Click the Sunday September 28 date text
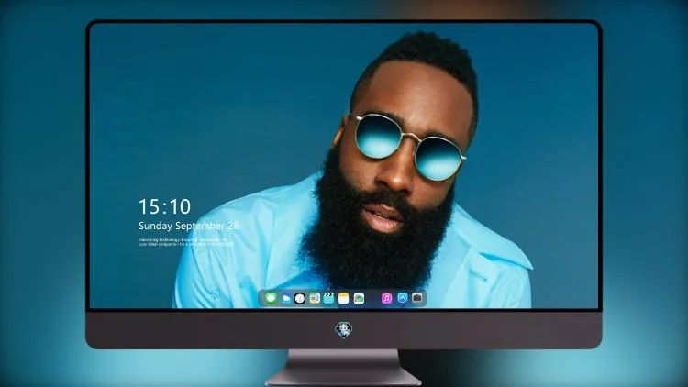 189,226
